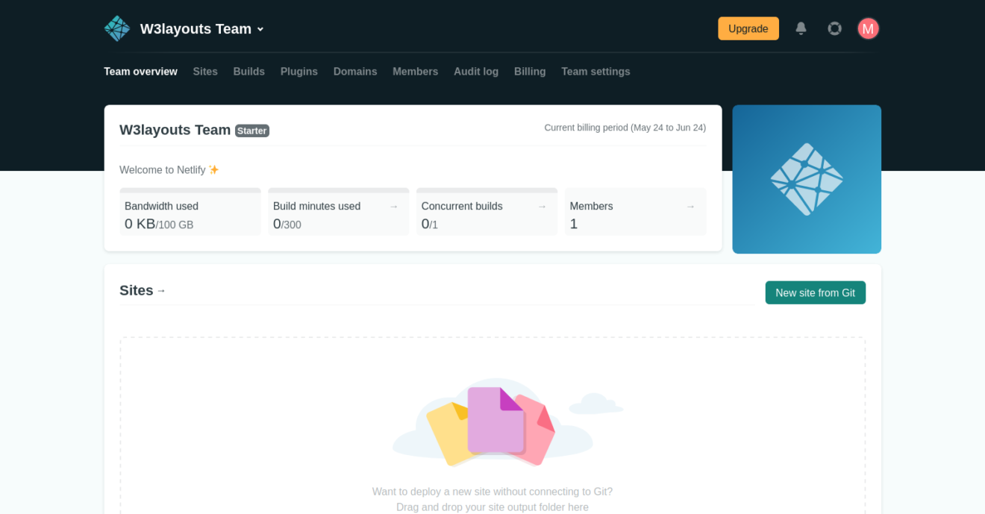The image size is (985, 514).
Task: Switch to the Plugins tab
Action: tap(299, 72)
